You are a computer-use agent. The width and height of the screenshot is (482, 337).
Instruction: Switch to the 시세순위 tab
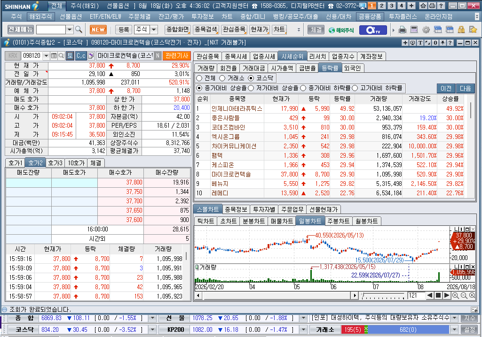click(x=292, y=56)
